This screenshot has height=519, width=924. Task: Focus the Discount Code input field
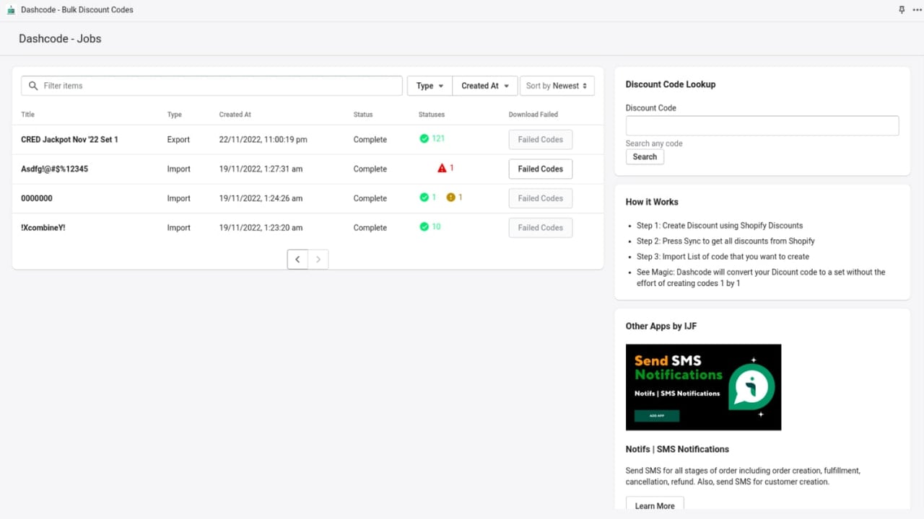tap(762, 125)
